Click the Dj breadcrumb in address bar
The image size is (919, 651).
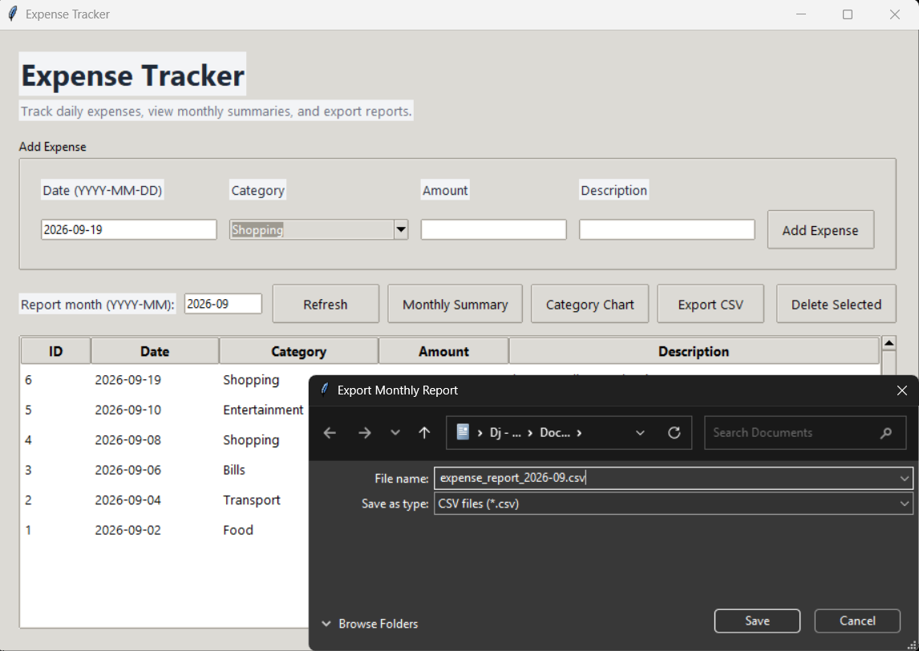click(505, 433)
